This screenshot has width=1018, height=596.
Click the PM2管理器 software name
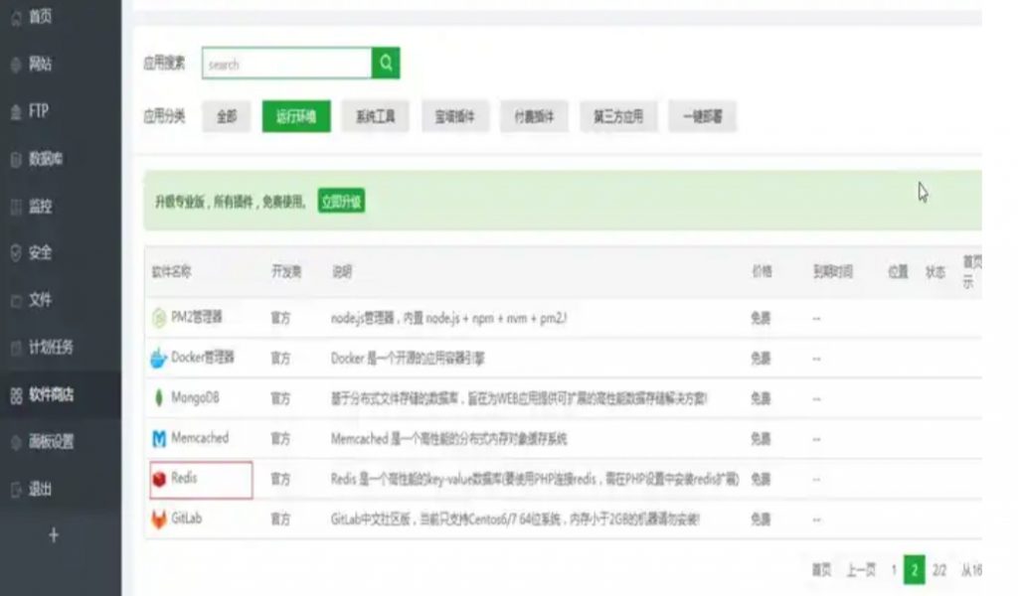197,317
